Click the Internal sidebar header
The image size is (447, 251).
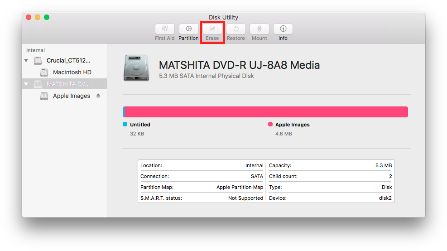tap(35, 50)
